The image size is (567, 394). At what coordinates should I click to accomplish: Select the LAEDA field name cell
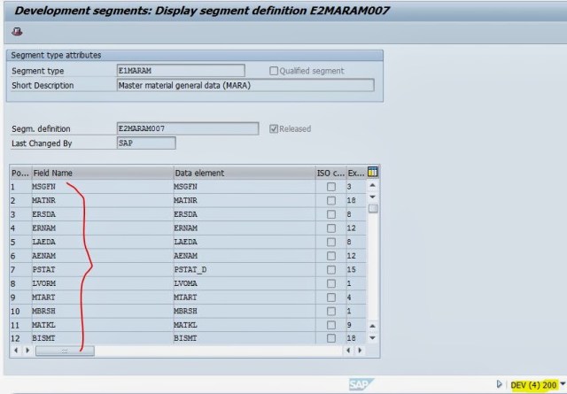(x=103, y=242)
